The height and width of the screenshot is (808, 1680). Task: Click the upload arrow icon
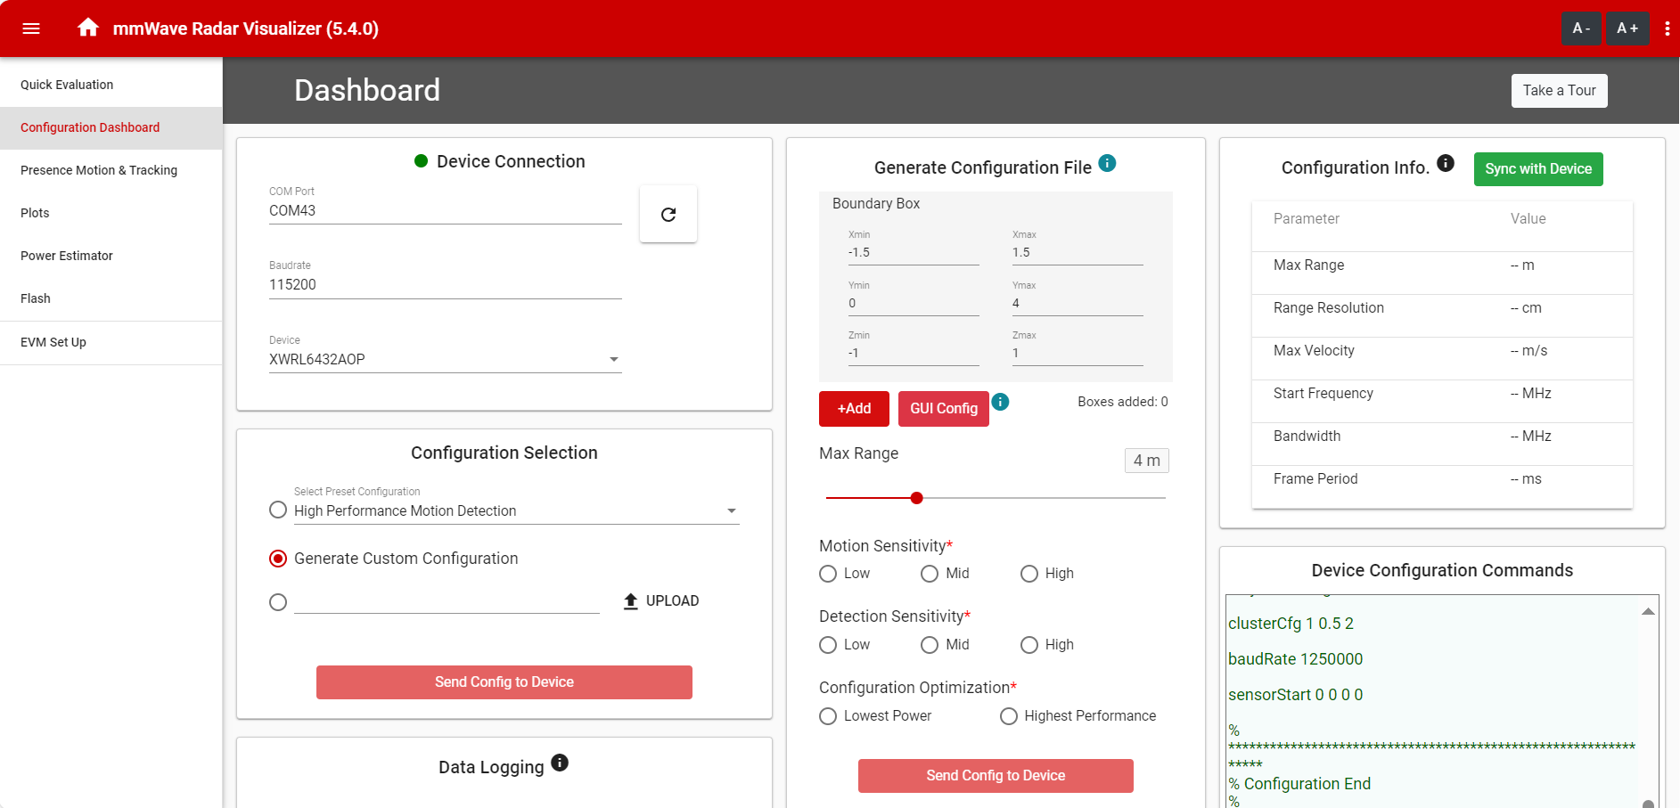[631, 600]
